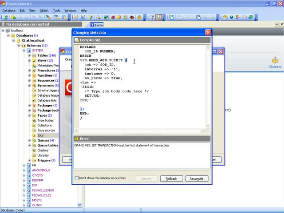Click the code editor scroll-up arrow
The image size is (284, 213).
point(208,47)
